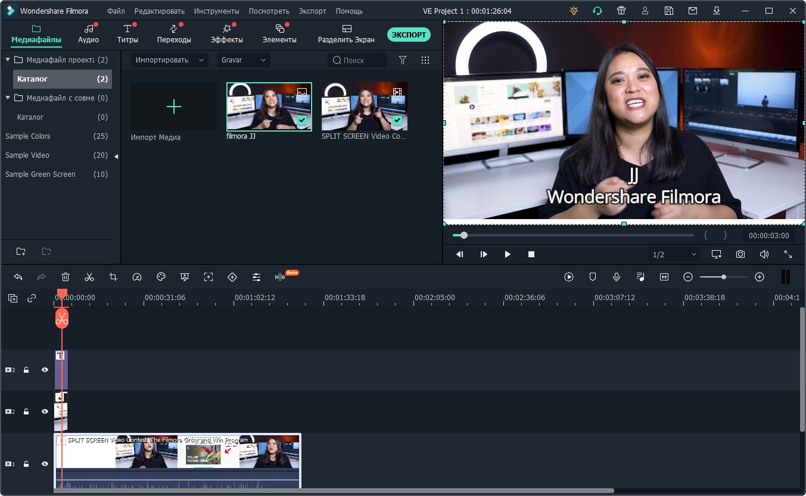Click the green ЭКСПОРТ button
The image size is (806, 496).
pos(409,35)
